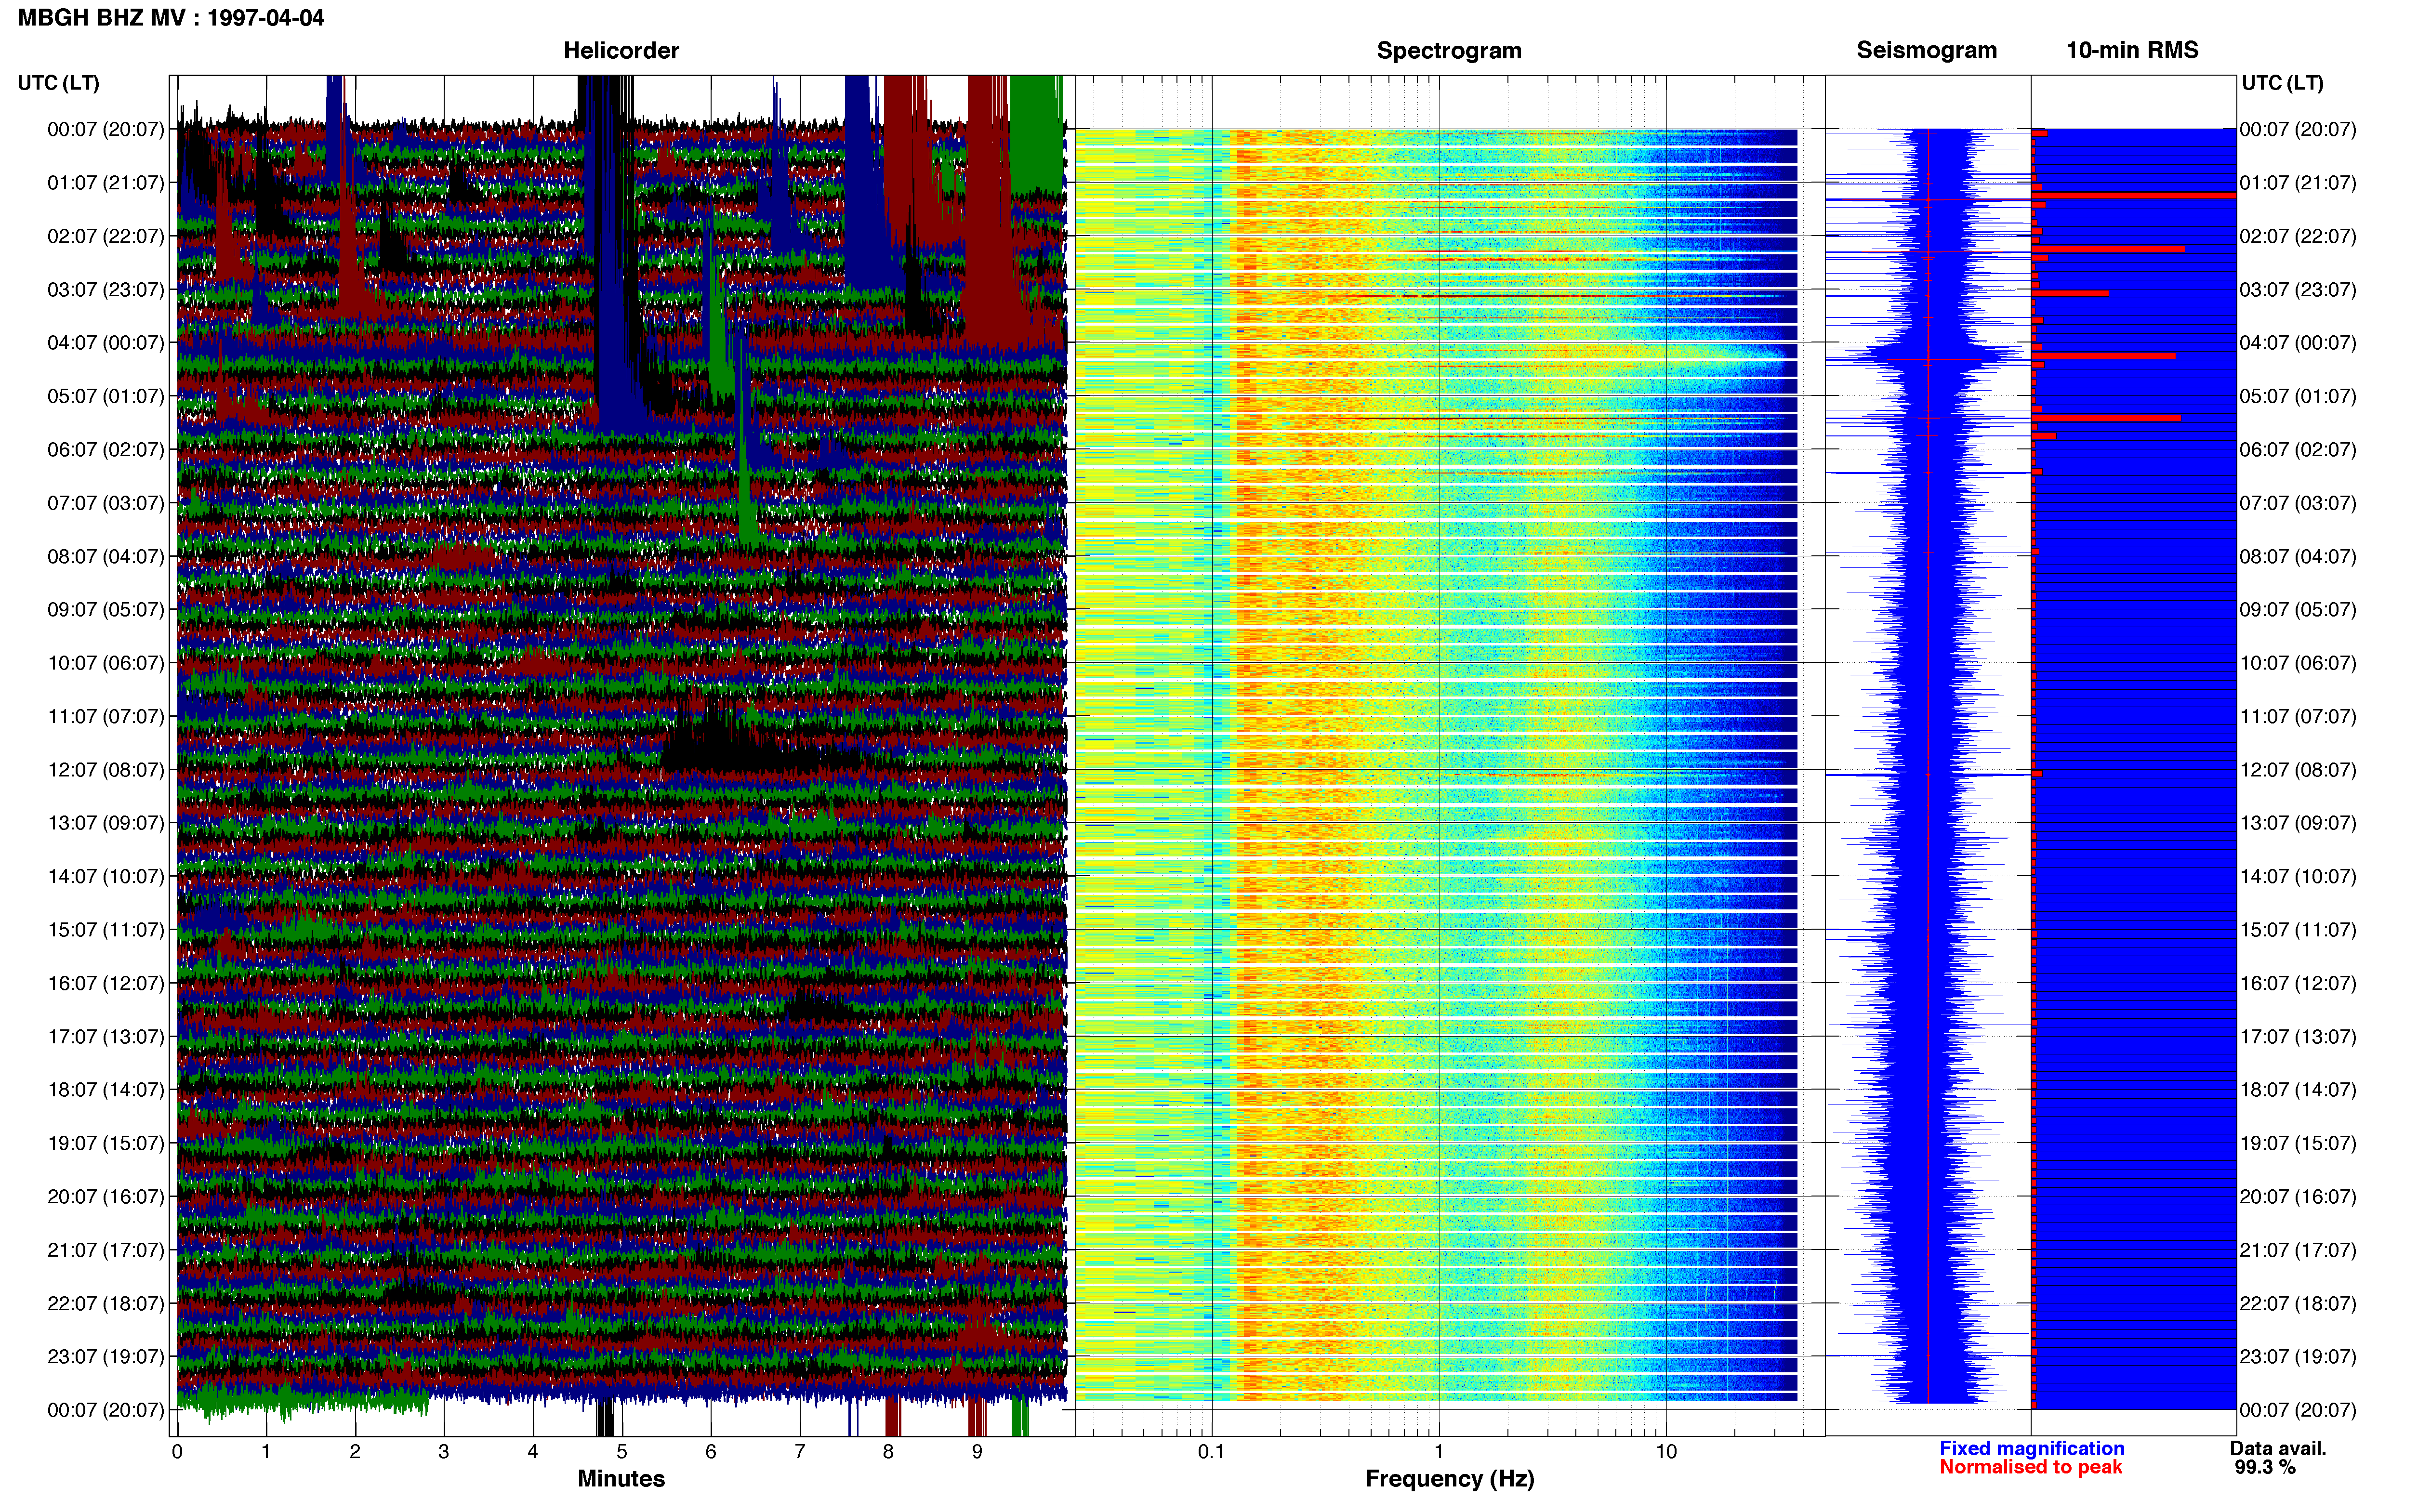Pick tick '9' on the Minutes axis
The height and width of the screenshot is (1512, 2418).
coord(977,1452)
